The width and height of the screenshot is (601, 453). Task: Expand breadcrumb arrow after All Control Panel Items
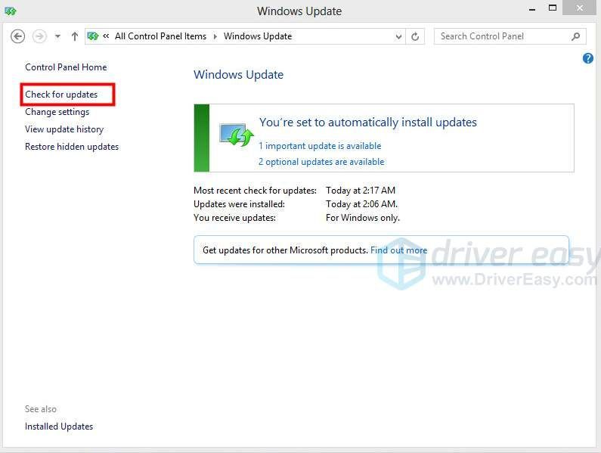215,36
